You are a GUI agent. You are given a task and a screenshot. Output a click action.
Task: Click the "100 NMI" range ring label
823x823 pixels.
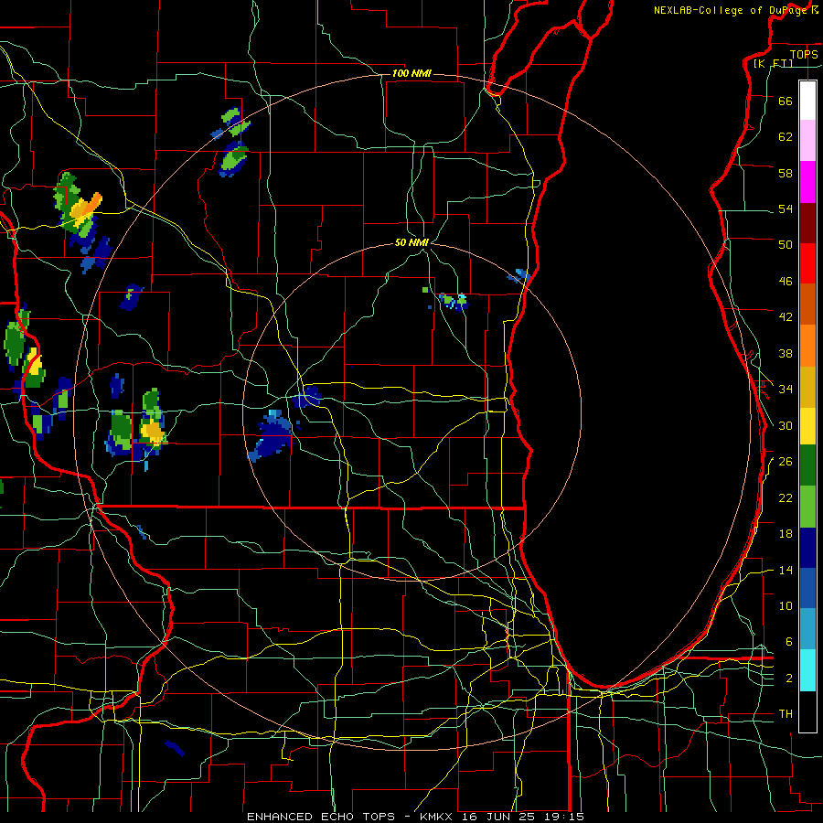coord(411,73)
